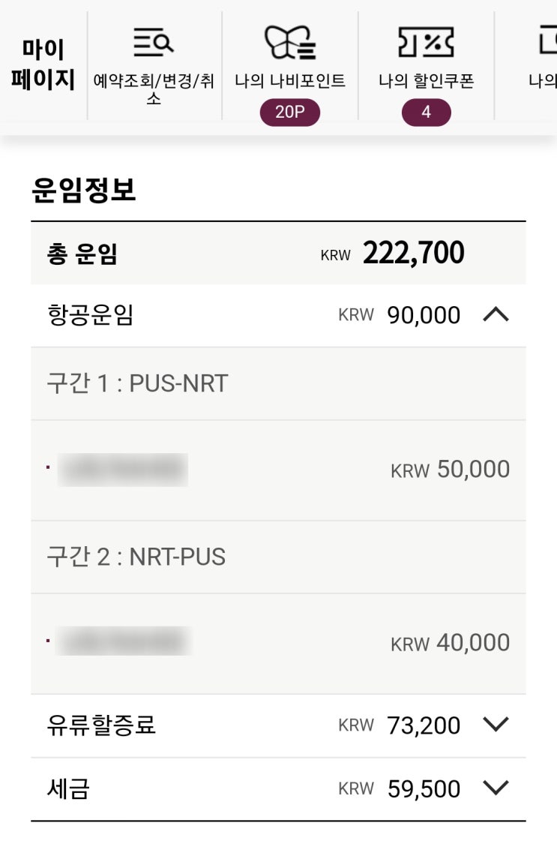Click the 운임정보 section heading
This screenshot has width=557, height=844.
point(83,190)
